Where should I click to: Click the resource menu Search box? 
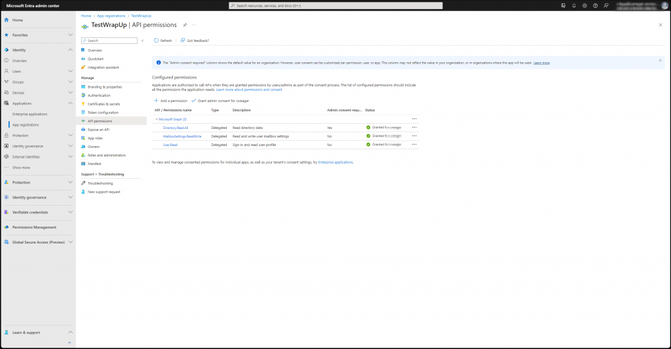(x=109, y=41)
